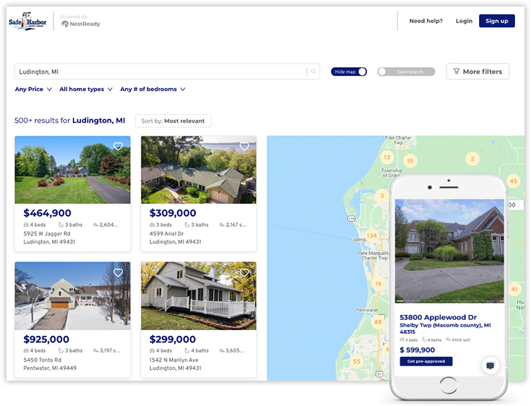Click the 53800 Applewood Dr phone photo
This screenshot has height=406, width=531.
click(449, 251)
